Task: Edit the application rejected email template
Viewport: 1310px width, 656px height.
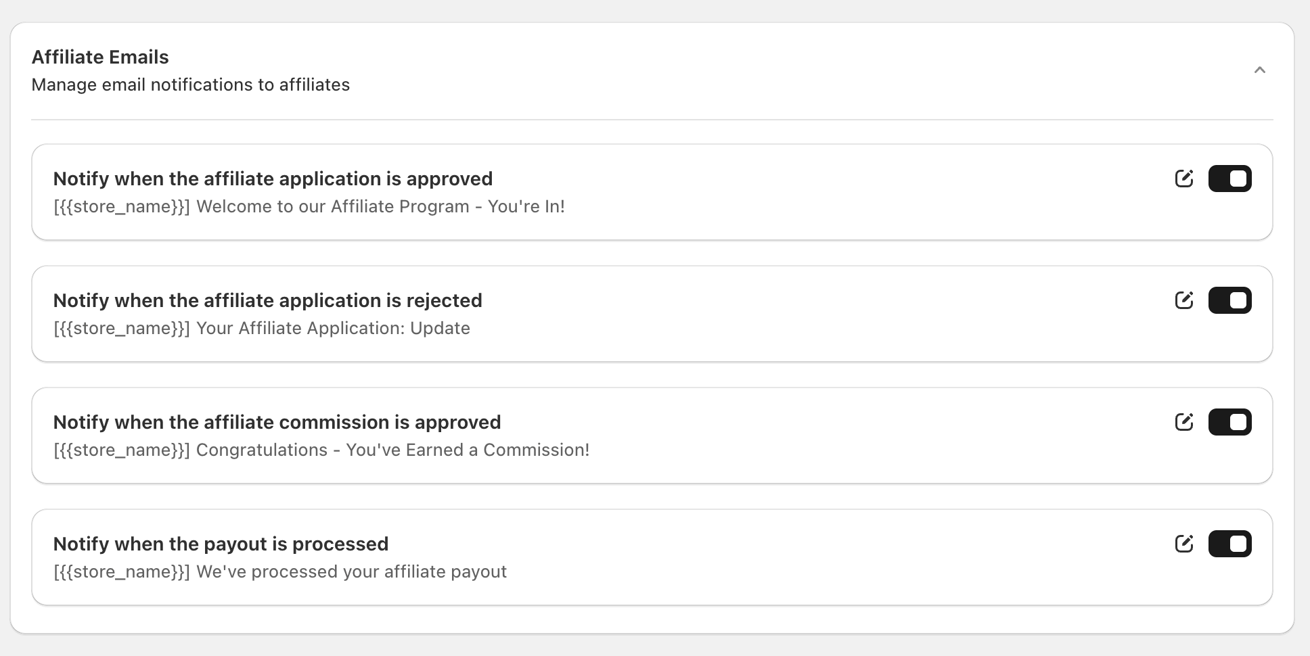Action: point(1183,300)
